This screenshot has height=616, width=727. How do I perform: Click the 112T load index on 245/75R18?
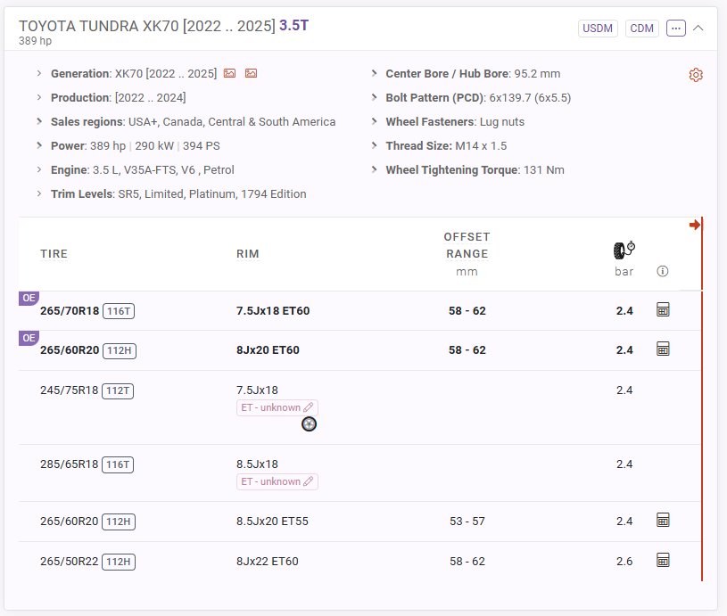click(x=118, y=390)
